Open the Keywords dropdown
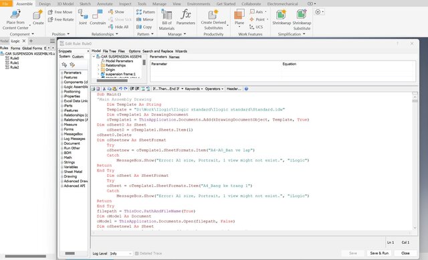Image resolution: width=428 pixels, height=260 pixels. pyautogui.click(x=194, y=89)
